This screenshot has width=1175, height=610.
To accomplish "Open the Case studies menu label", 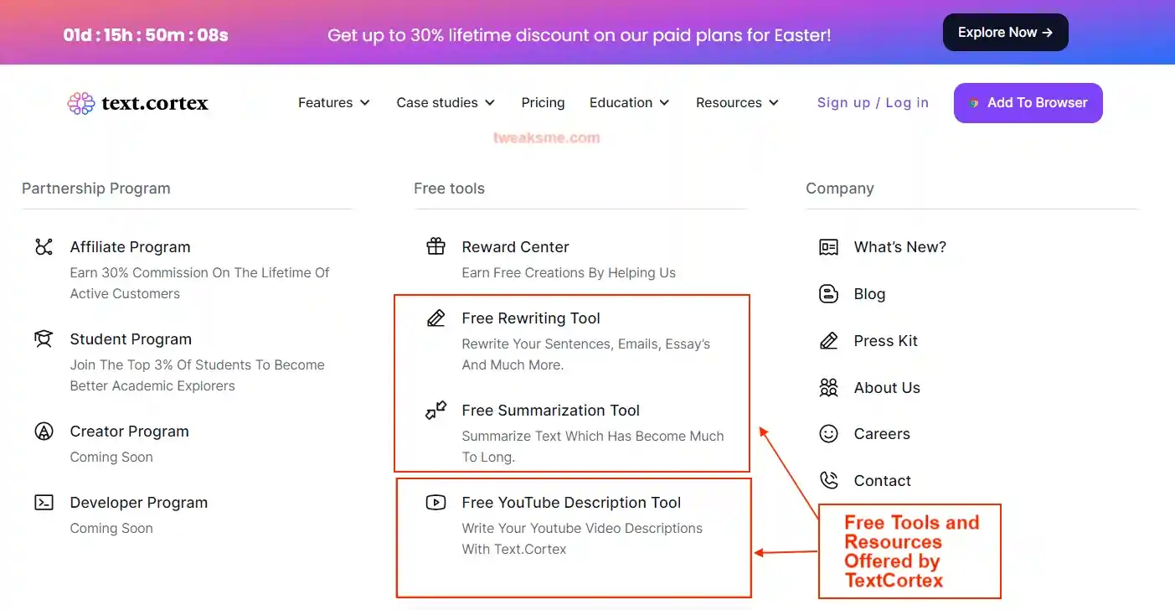I will coord(437,102).
